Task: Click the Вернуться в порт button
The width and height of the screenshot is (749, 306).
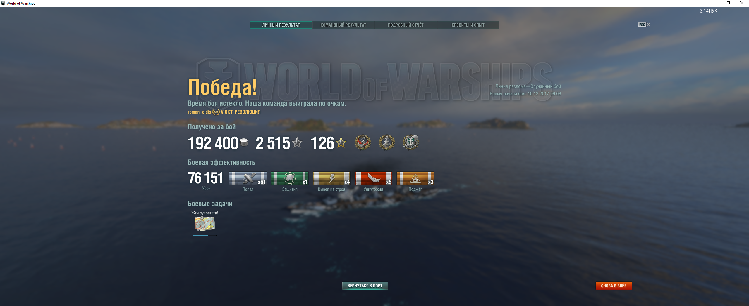Action: [x=365, y=286]
